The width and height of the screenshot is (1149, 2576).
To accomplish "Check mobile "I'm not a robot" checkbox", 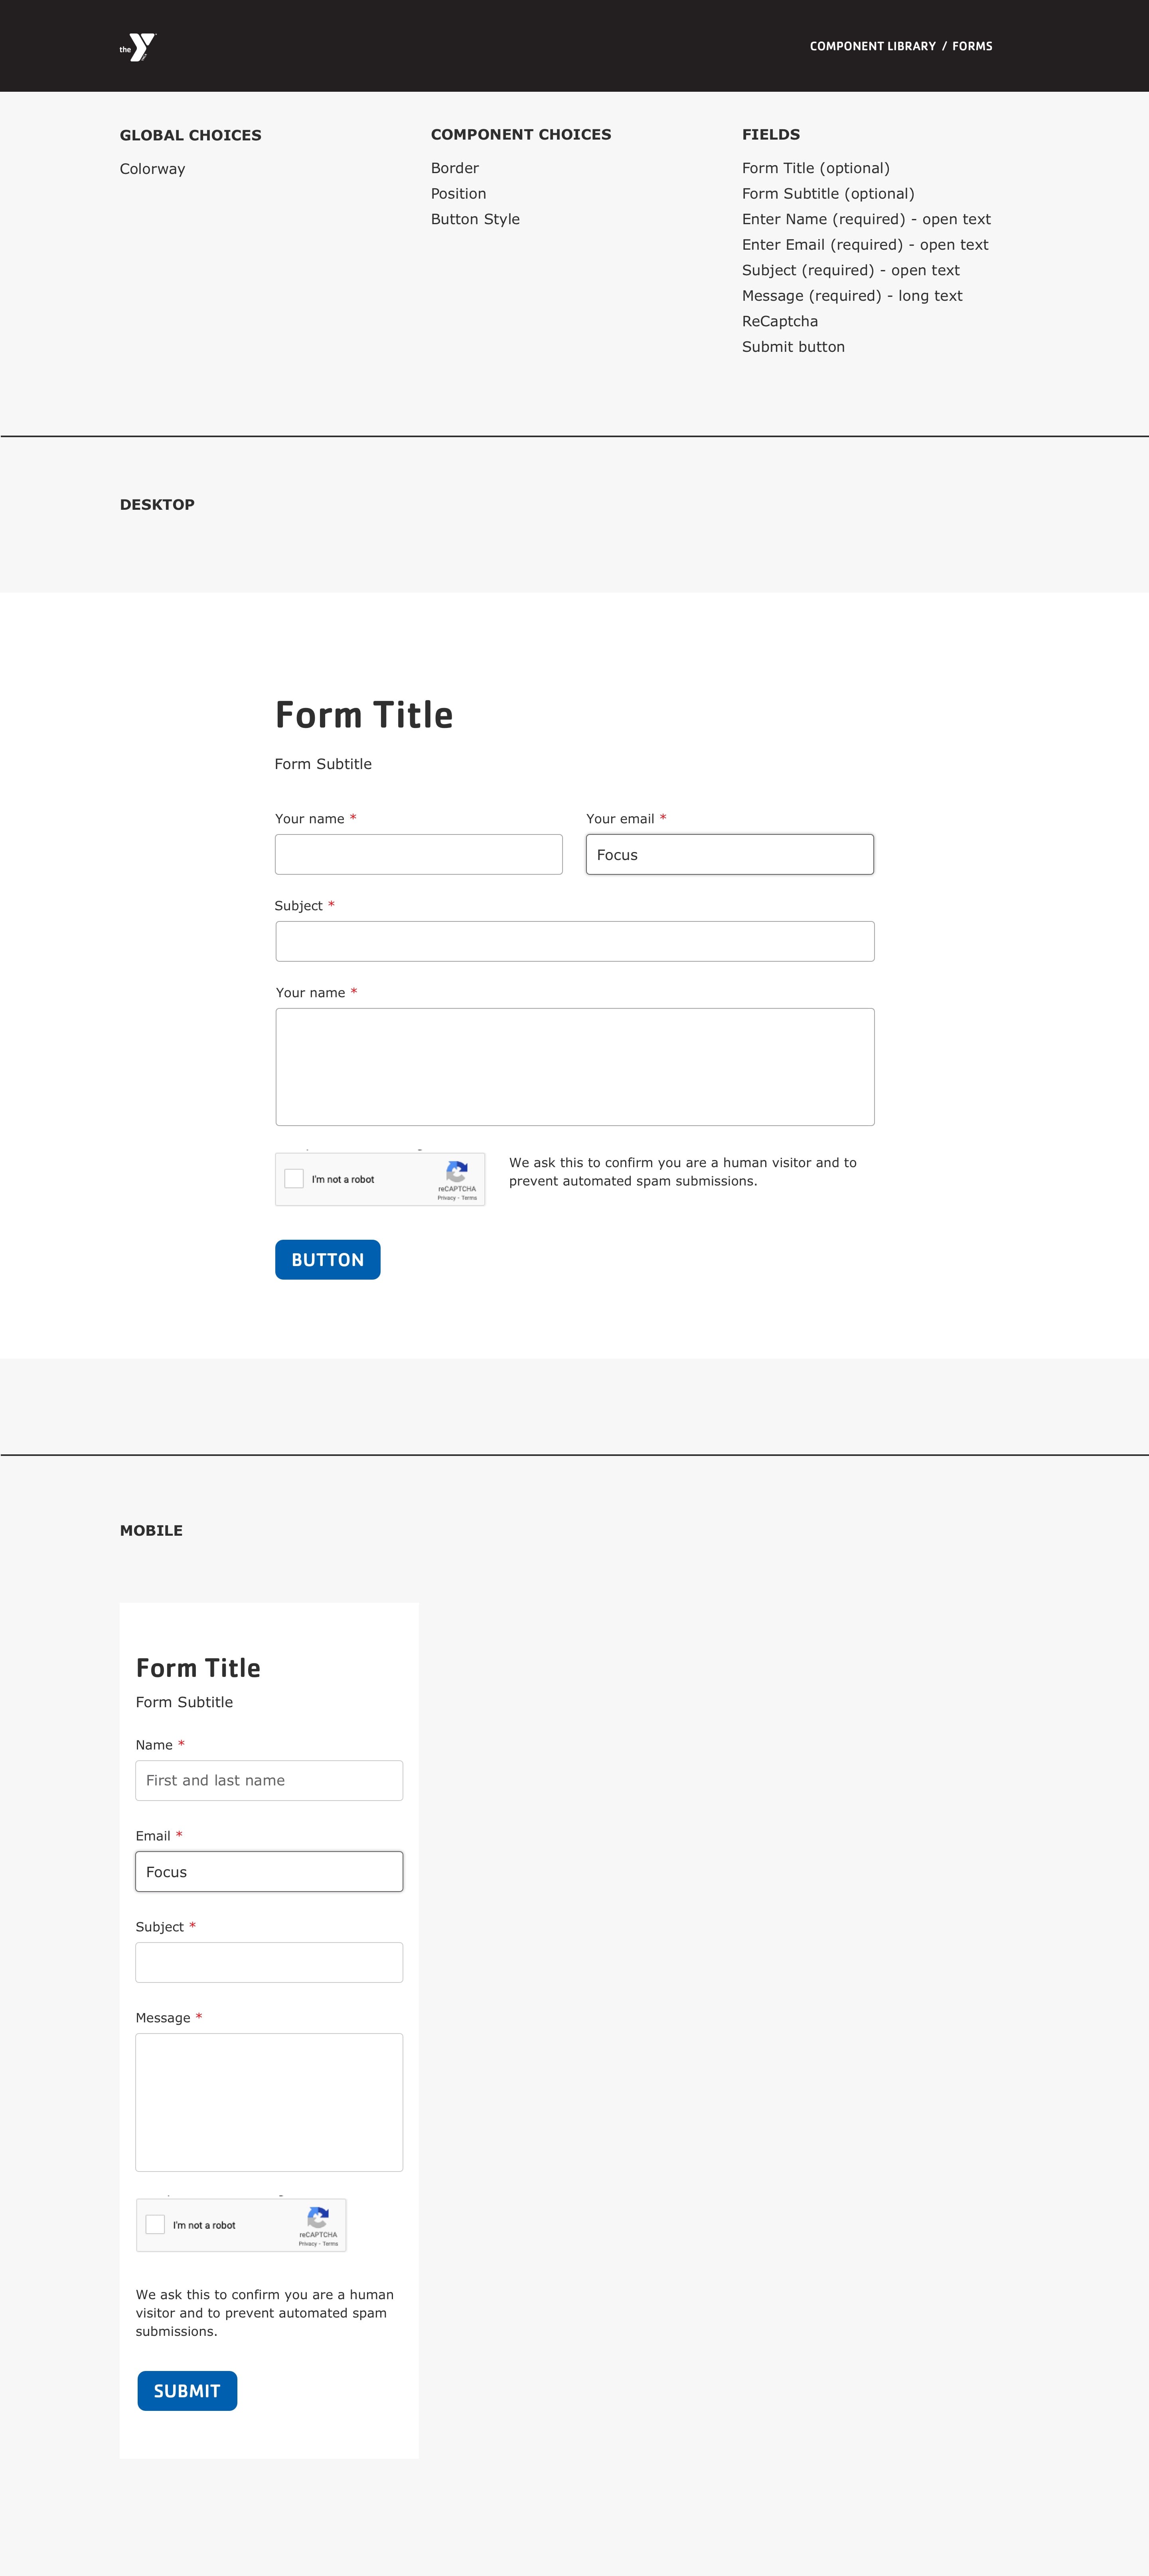I will 155,2224.
